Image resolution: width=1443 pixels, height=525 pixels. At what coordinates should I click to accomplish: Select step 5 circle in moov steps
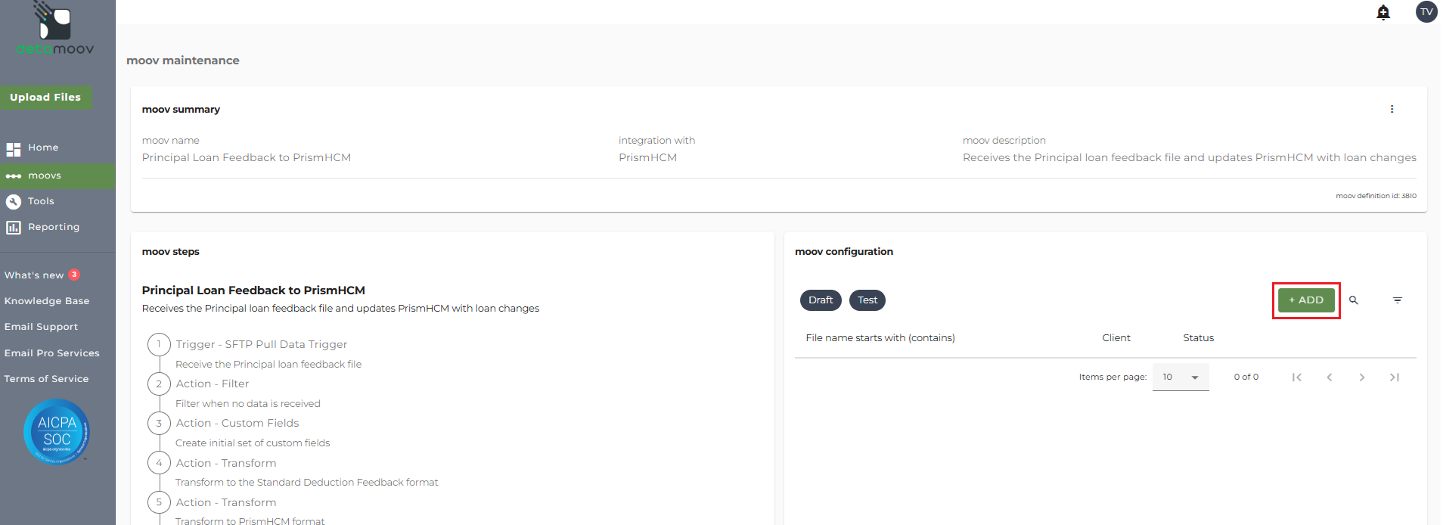click(159, 502)
